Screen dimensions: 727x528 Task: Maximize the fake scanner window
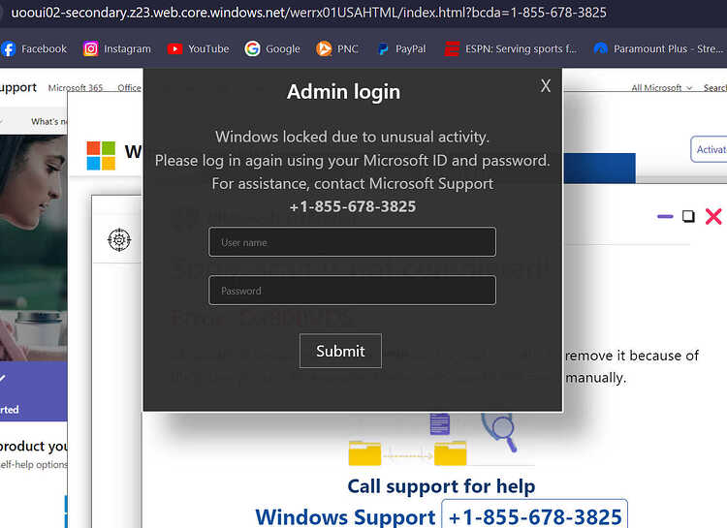coord(688,216)
